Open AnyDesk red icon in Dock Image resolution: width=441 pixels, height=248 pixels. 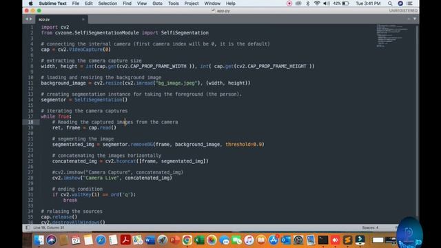point(336,240)
